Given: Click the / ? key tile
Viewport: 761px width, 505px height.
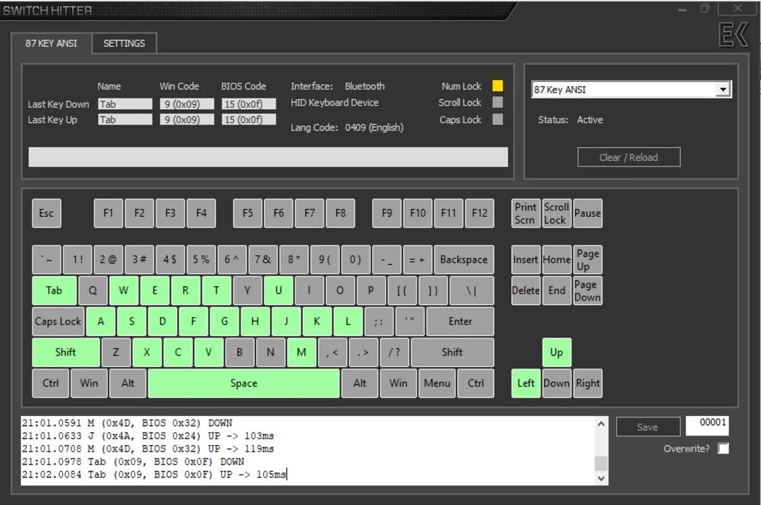Looking at the screenshot, I should click(394, 352).
